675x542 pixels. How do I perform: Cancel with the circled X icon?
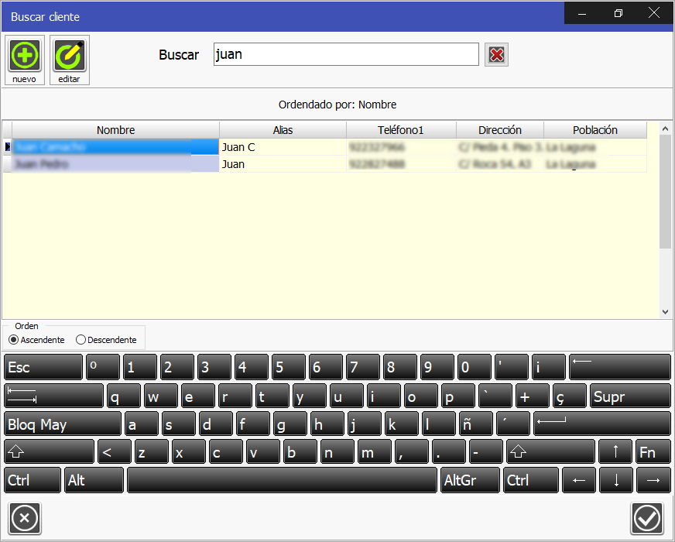point(24,518)
